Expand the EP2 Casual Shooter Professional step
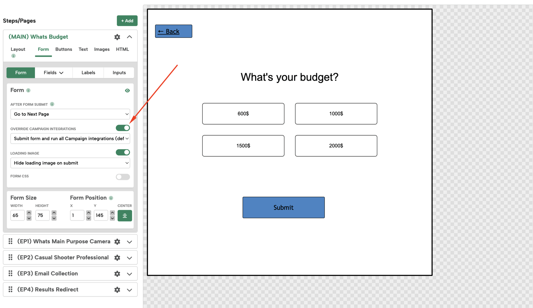The width and height of the screenshot is (533, 308). click(x=129, y=258)
